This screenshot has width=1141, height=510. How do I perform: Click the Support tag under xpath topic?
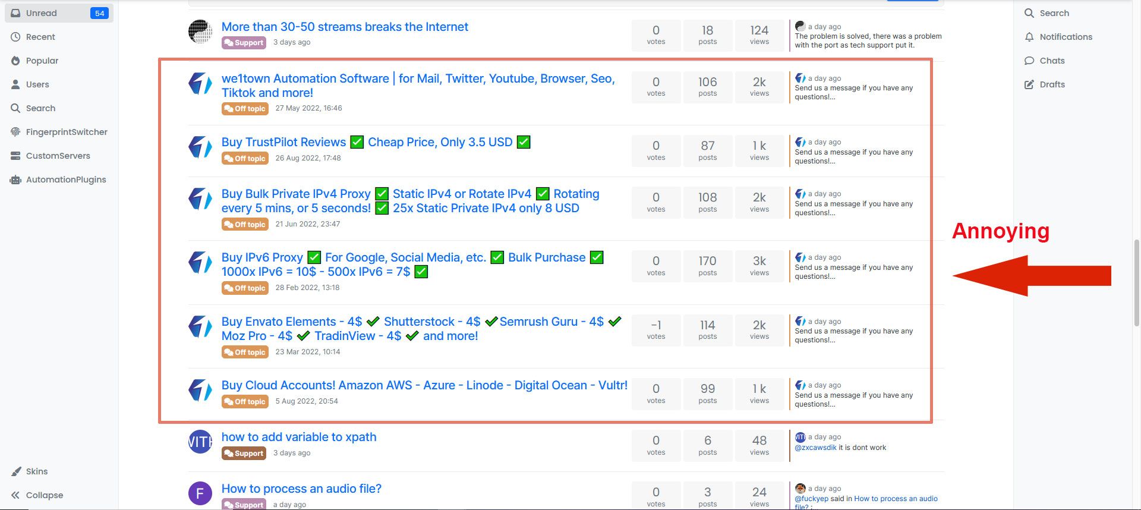pos(244,454)
